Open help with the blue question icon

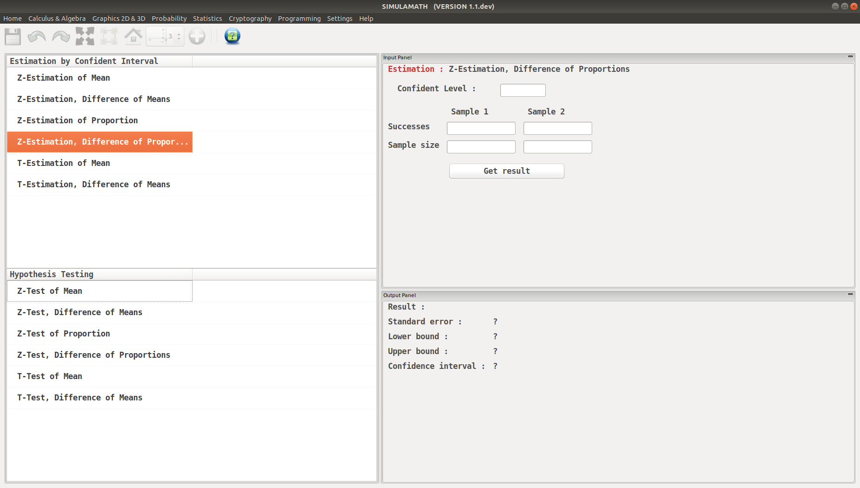click(x=232, y=36)
